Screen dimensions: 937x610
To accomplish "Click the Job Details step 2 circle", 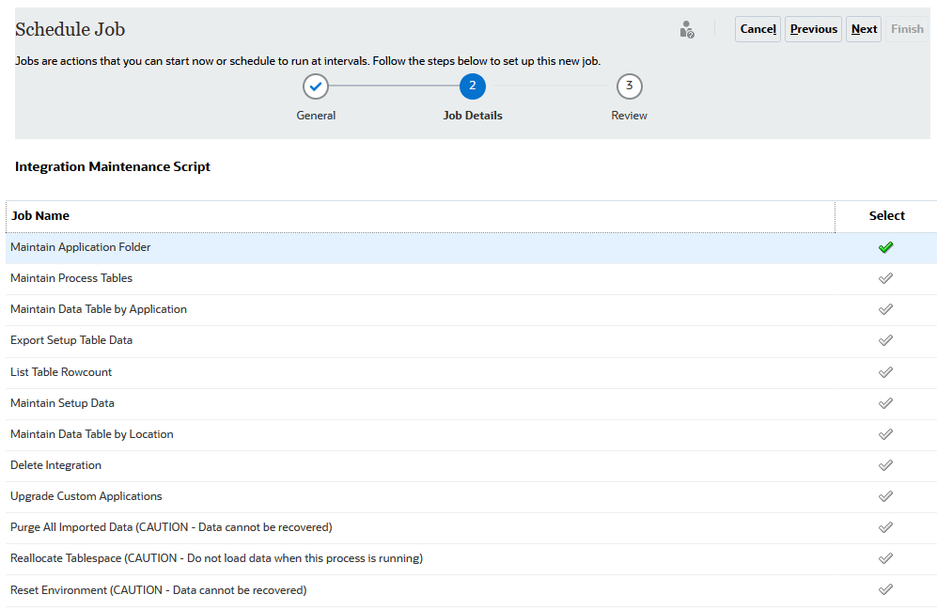I will pos(473,86).
